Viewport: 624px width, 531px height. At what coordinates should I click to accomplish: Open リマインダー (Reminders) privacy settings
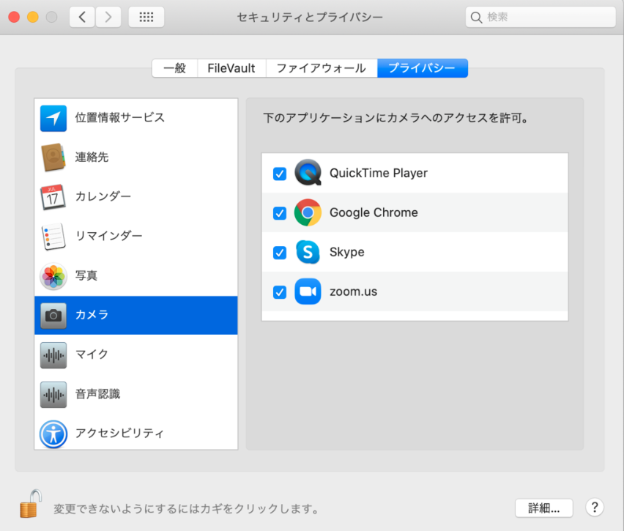pyautogui.click(x=53, y=236)
